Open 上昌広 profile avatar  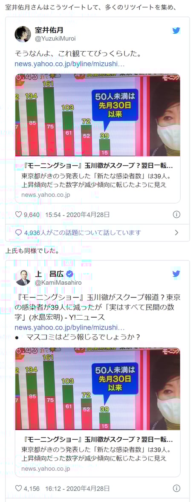pos(23,277)
